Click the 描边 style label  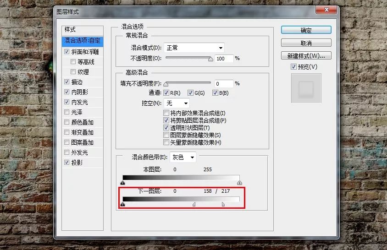click(x=77, y=82)
